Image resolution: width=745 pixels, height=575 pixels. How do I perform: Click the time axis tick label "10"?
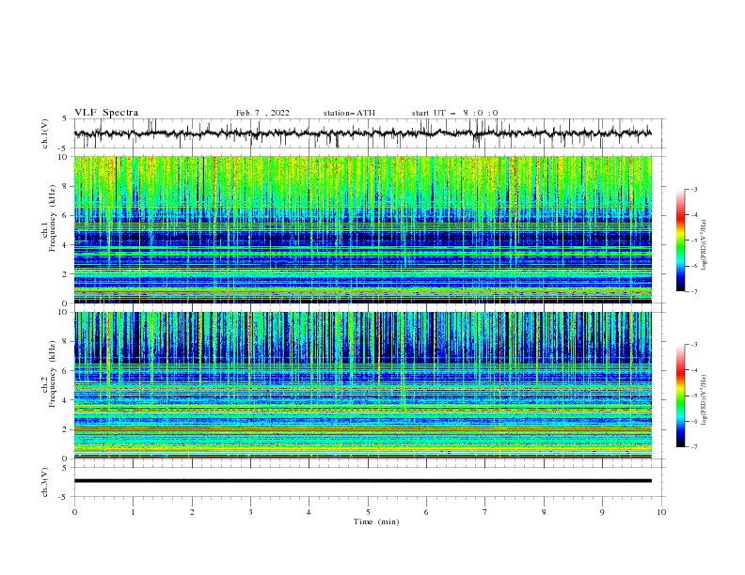coord(661,512)
